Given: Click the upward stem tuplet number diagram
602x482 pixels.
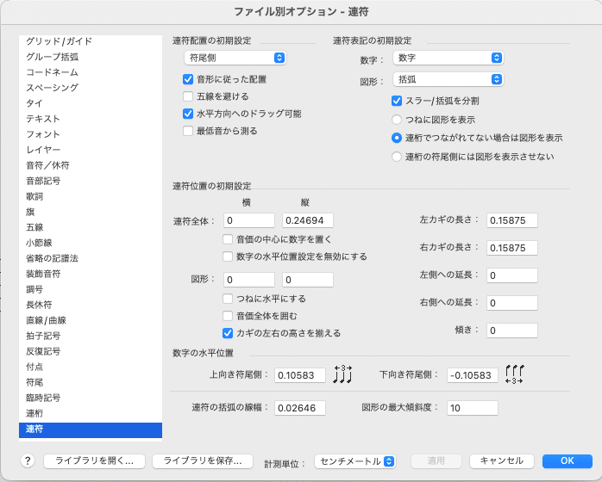Looking at the screenshot, I should [x=342, y=374].
